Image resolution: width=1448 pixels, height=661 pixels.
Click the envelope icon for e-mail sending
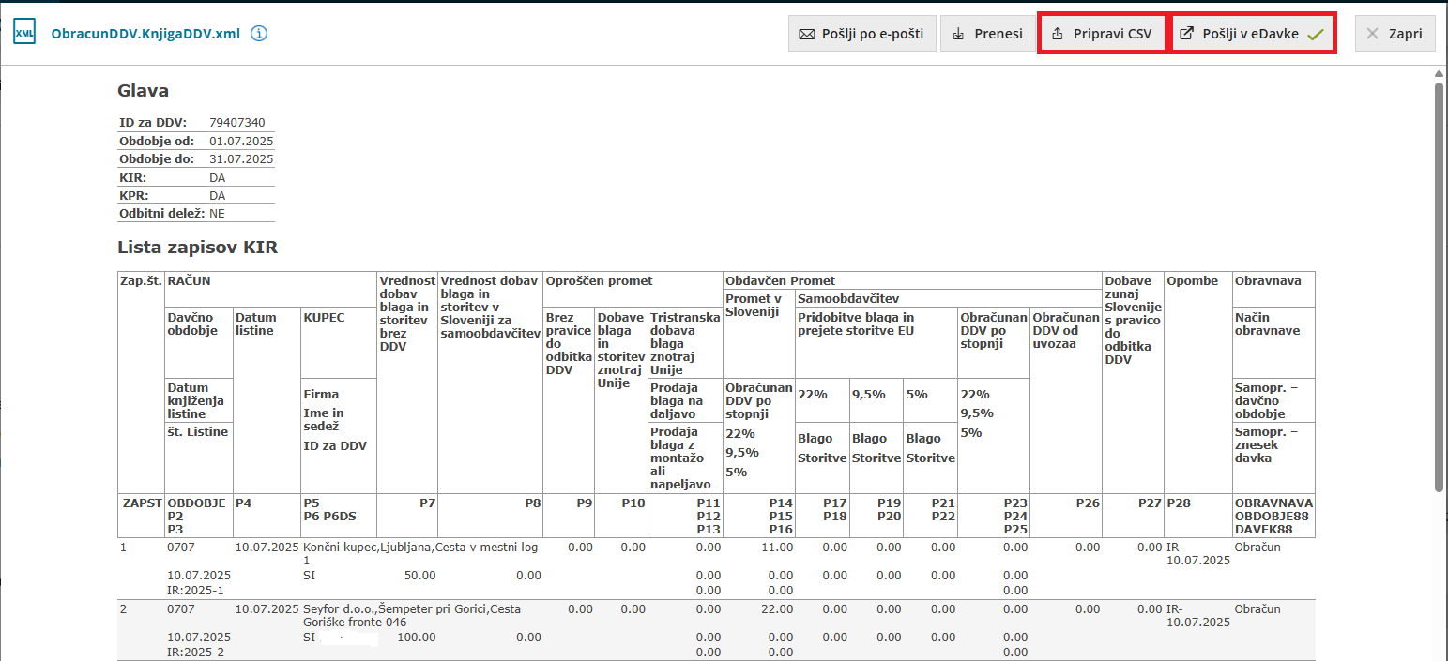coord(806,34)
